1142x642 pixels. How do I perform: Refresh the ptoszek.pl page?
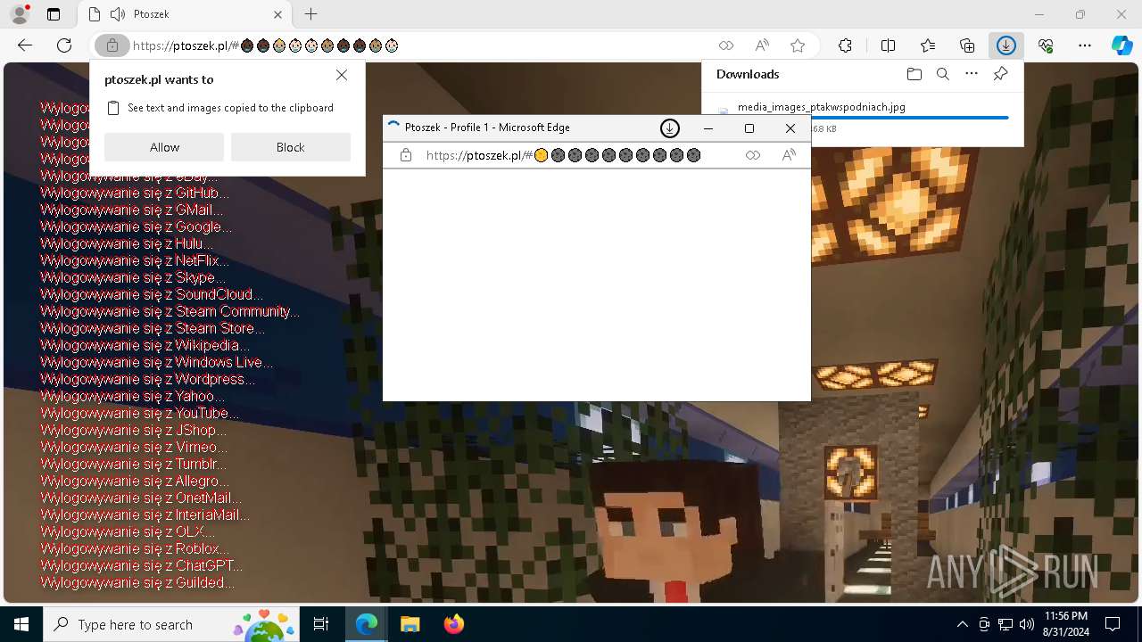coord(64,45)
